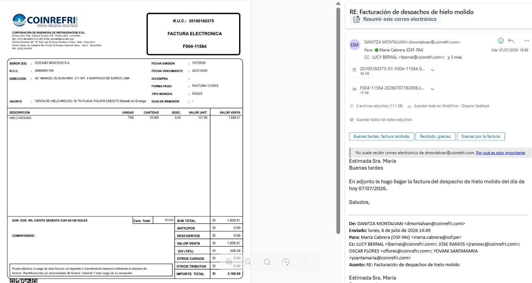Click the customer R.U.C. 20600581768
This screenshot has height=283, width=532.
coord(44,71)
